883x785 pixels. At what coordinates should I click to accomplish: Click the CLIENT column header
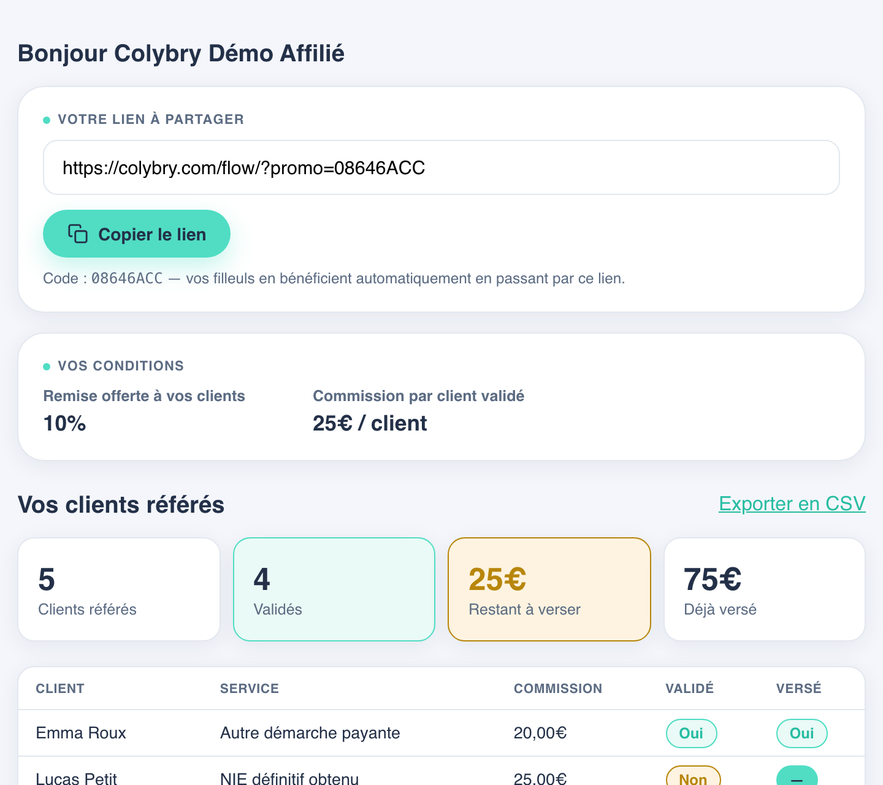coord(60,688)
